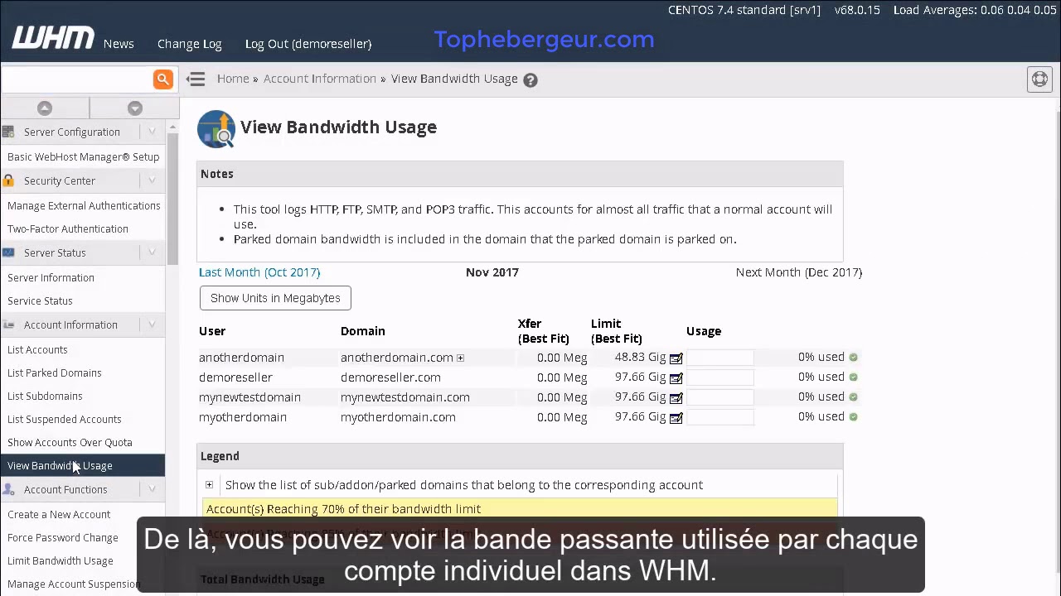Open Last Month (Oct 2017) bandwidth view
Screen dimensions: 1061x596
click(259, 272)
